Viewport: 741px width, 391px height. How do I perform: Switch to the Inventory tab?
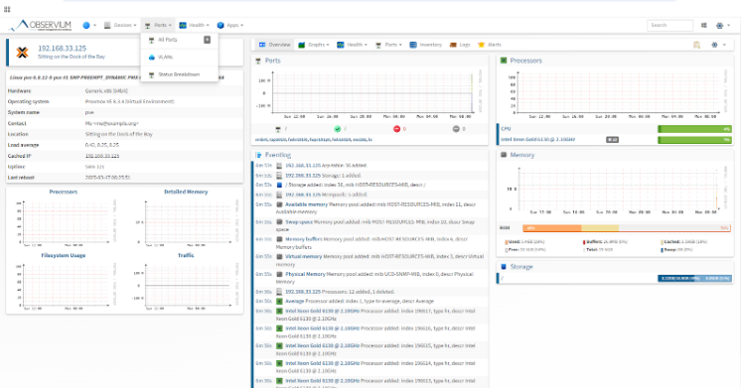(425, 45)
